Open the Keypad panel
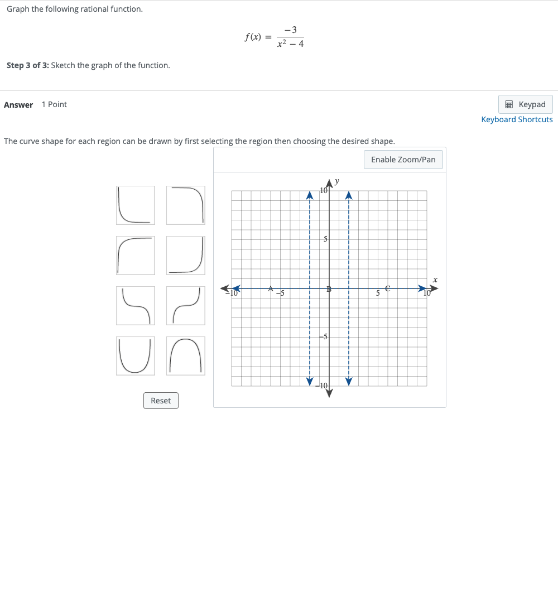 click(525, 104)
